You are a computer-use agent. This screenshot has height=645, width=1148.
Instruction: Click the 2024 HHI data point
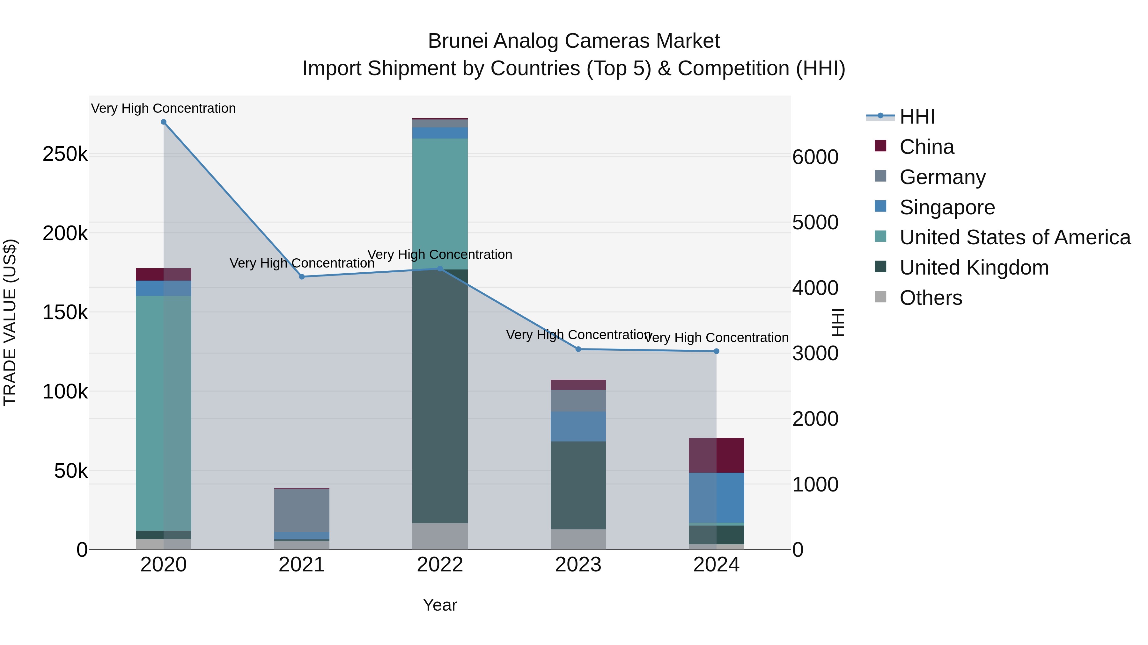click(x=717, y=352)
